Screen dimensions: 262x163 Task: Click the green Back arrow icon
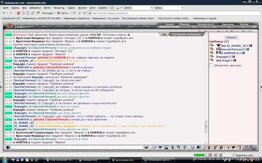[3, 13]
